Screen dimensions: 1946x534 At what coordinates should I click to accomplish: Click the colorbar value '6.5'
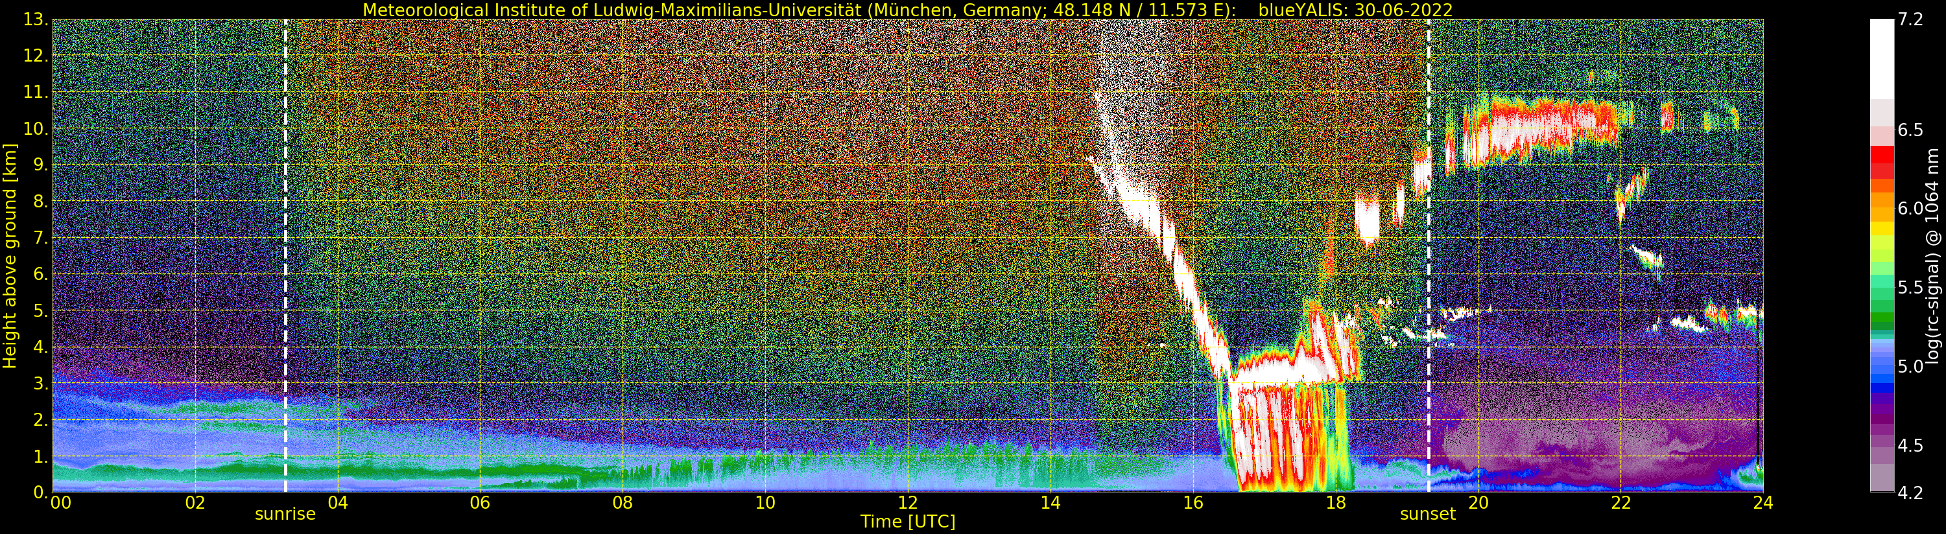(1910, 130)
